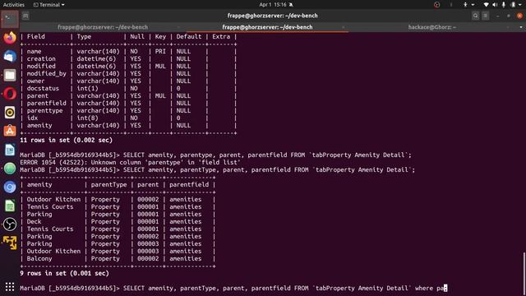Select the active middle frappe@ghorzserver tab
Screen dimensions: 526x296
pyautogui.click(x=267, y=27)
